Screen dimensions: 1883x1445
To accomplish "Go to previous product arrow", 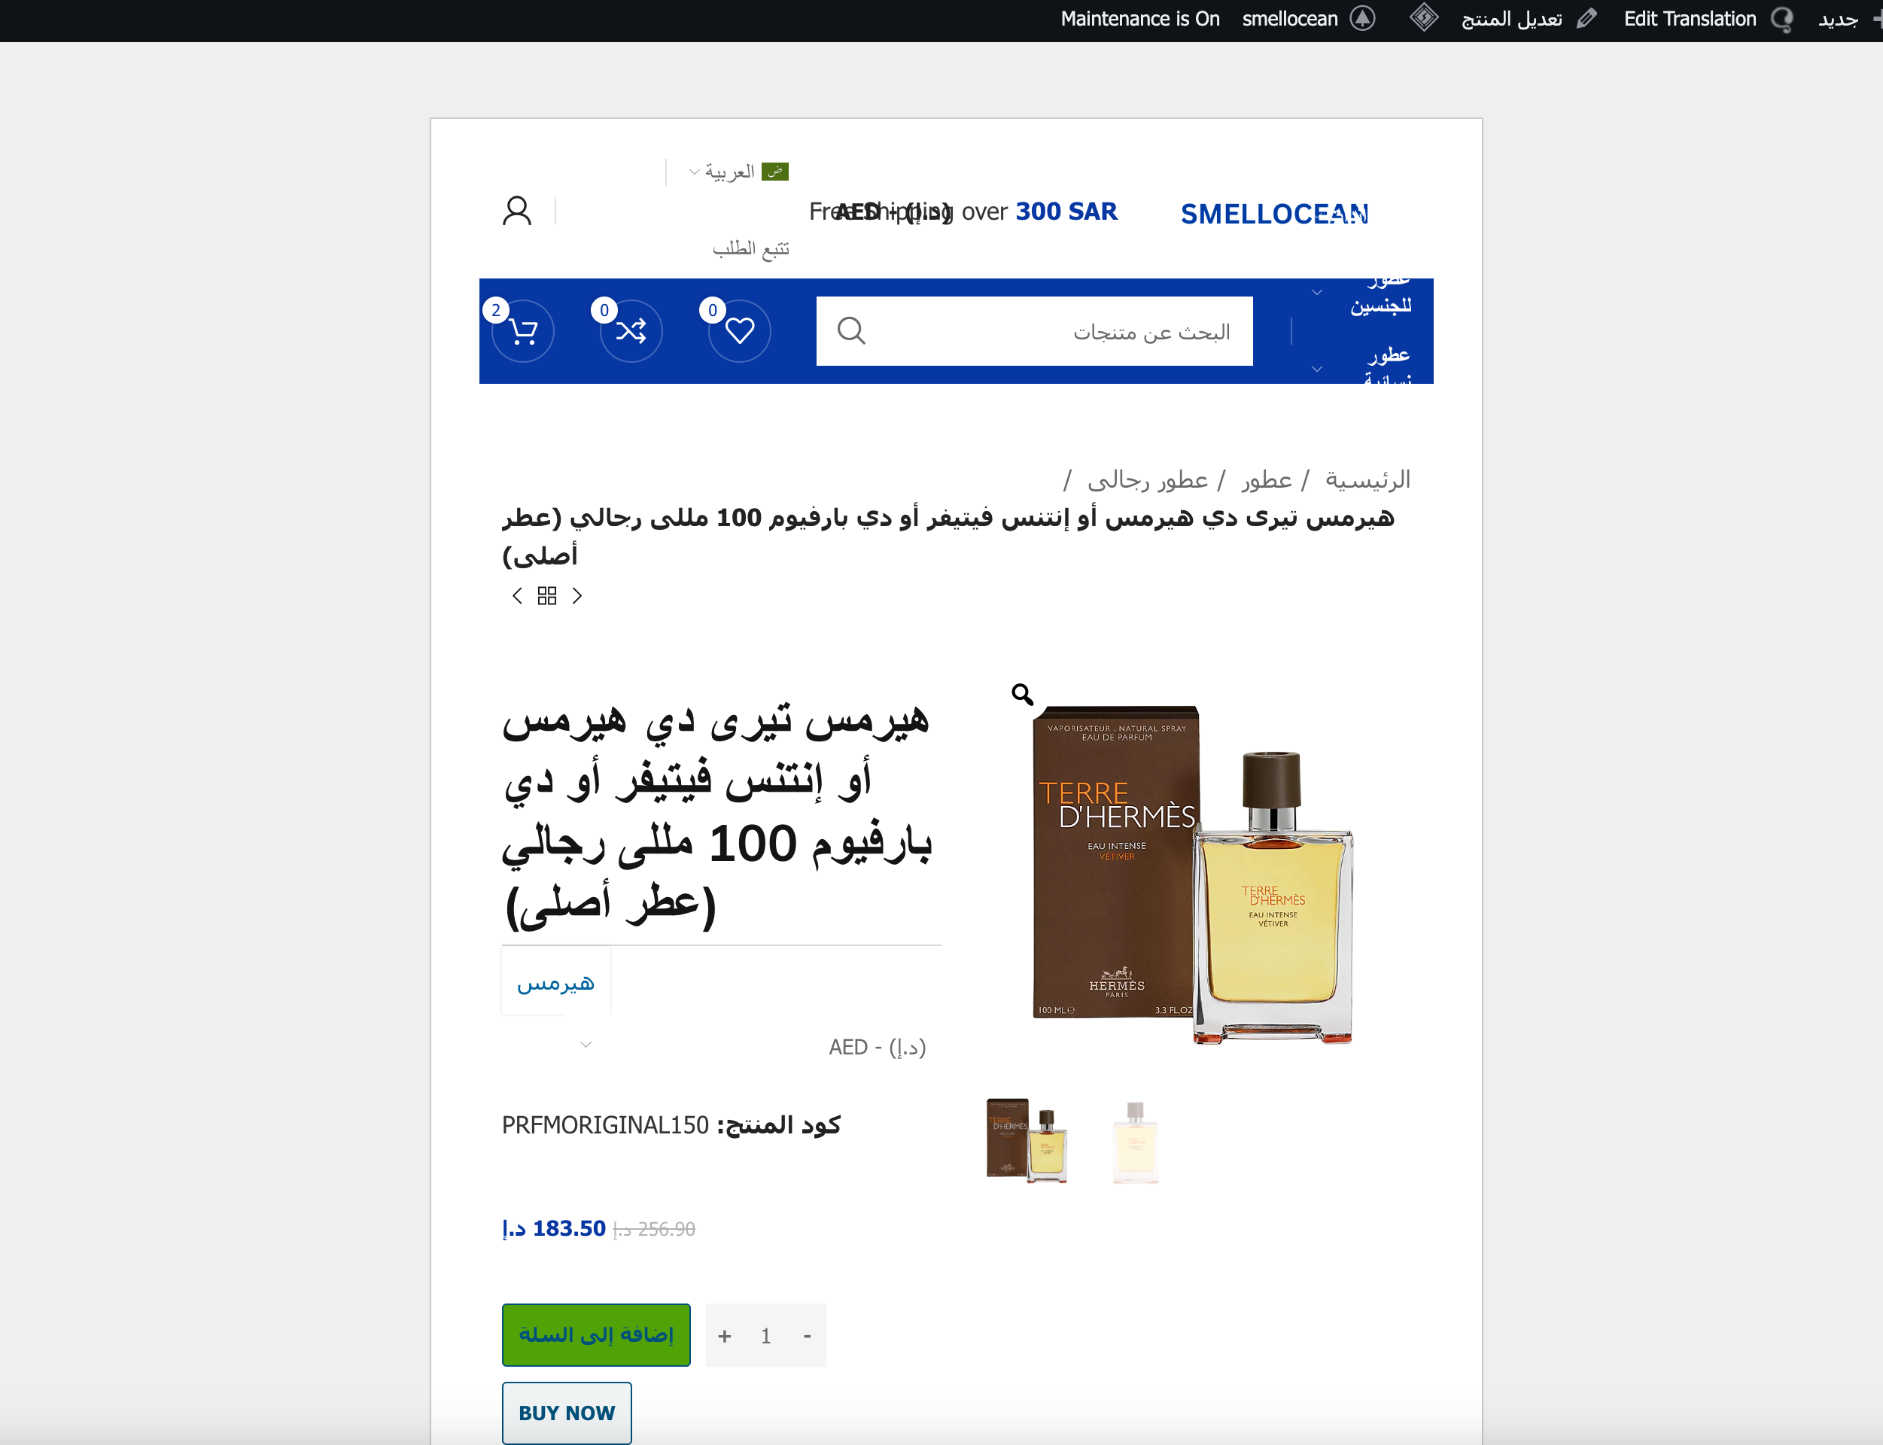I will (517, 595).
